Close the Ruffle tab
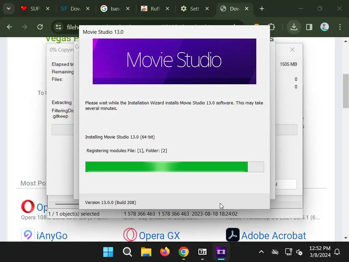 pos(167,9)
